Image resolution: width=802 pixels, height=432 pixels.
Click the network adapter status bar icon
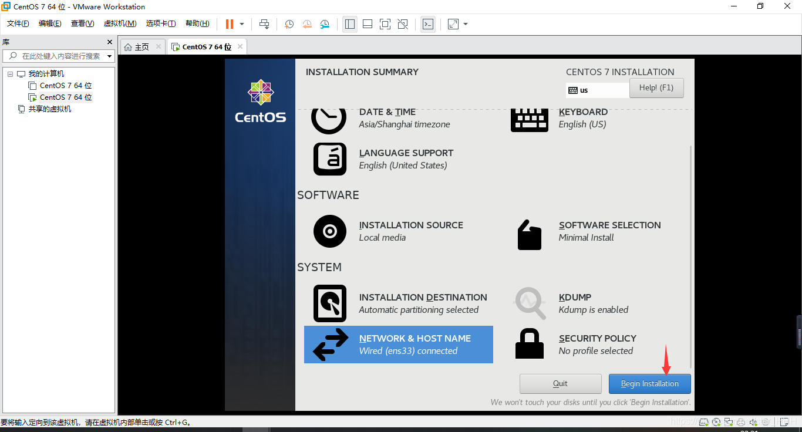click(x=728, y=422)
